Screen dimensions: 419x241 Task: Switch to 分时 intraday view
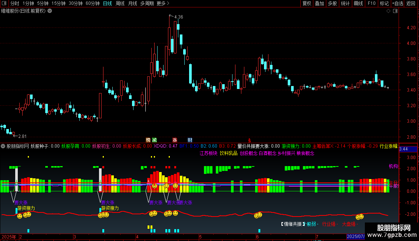15,3
